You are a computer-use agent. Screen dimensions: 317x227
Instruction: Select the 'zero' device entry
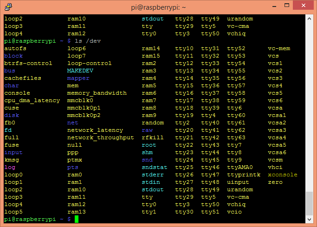coord(275,182)
